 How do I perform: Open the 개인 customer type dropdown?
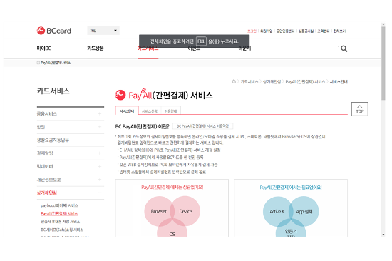[x=103, y=31]
